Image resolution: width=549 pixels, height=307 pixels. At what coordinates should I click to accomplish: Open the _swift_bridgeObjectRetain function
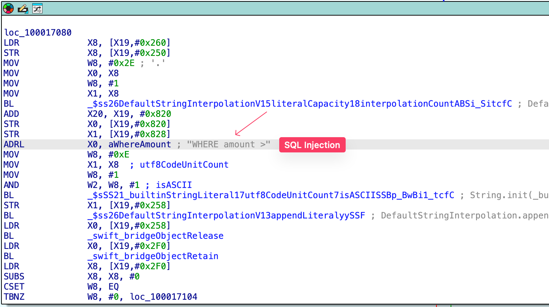[x=152, y=256]
